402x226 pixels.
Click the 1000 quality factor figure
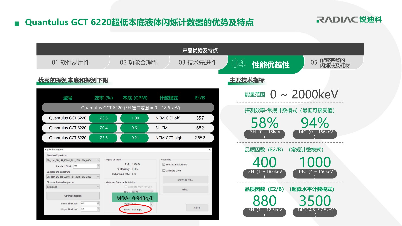click(x=315, y=162)
